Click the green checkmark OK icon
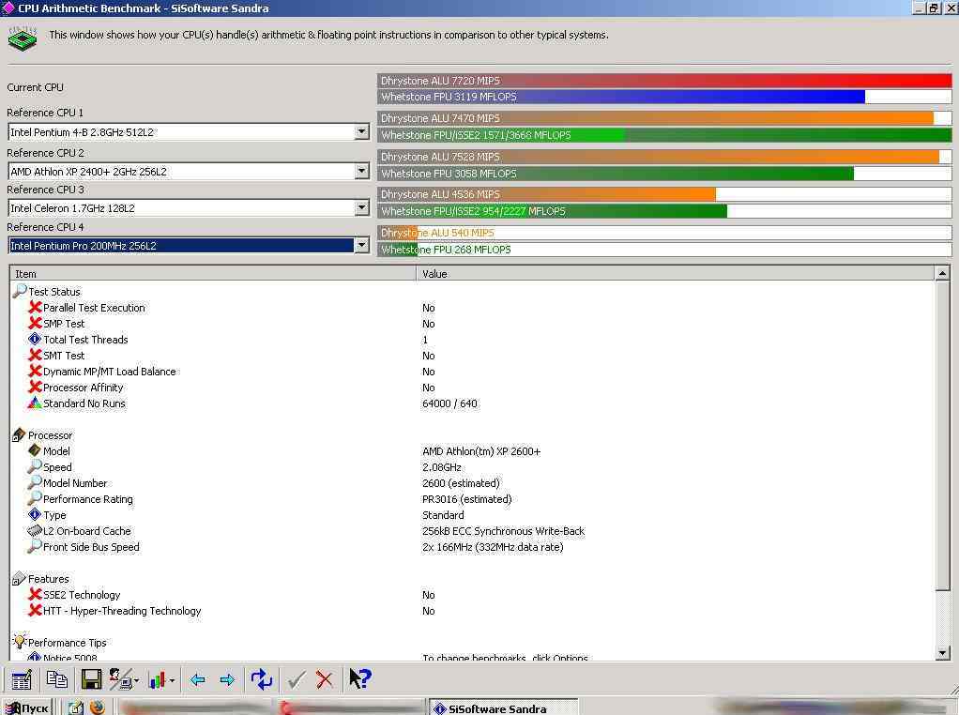The height and width of the screenshot is (715, 959). coord(297,679)
